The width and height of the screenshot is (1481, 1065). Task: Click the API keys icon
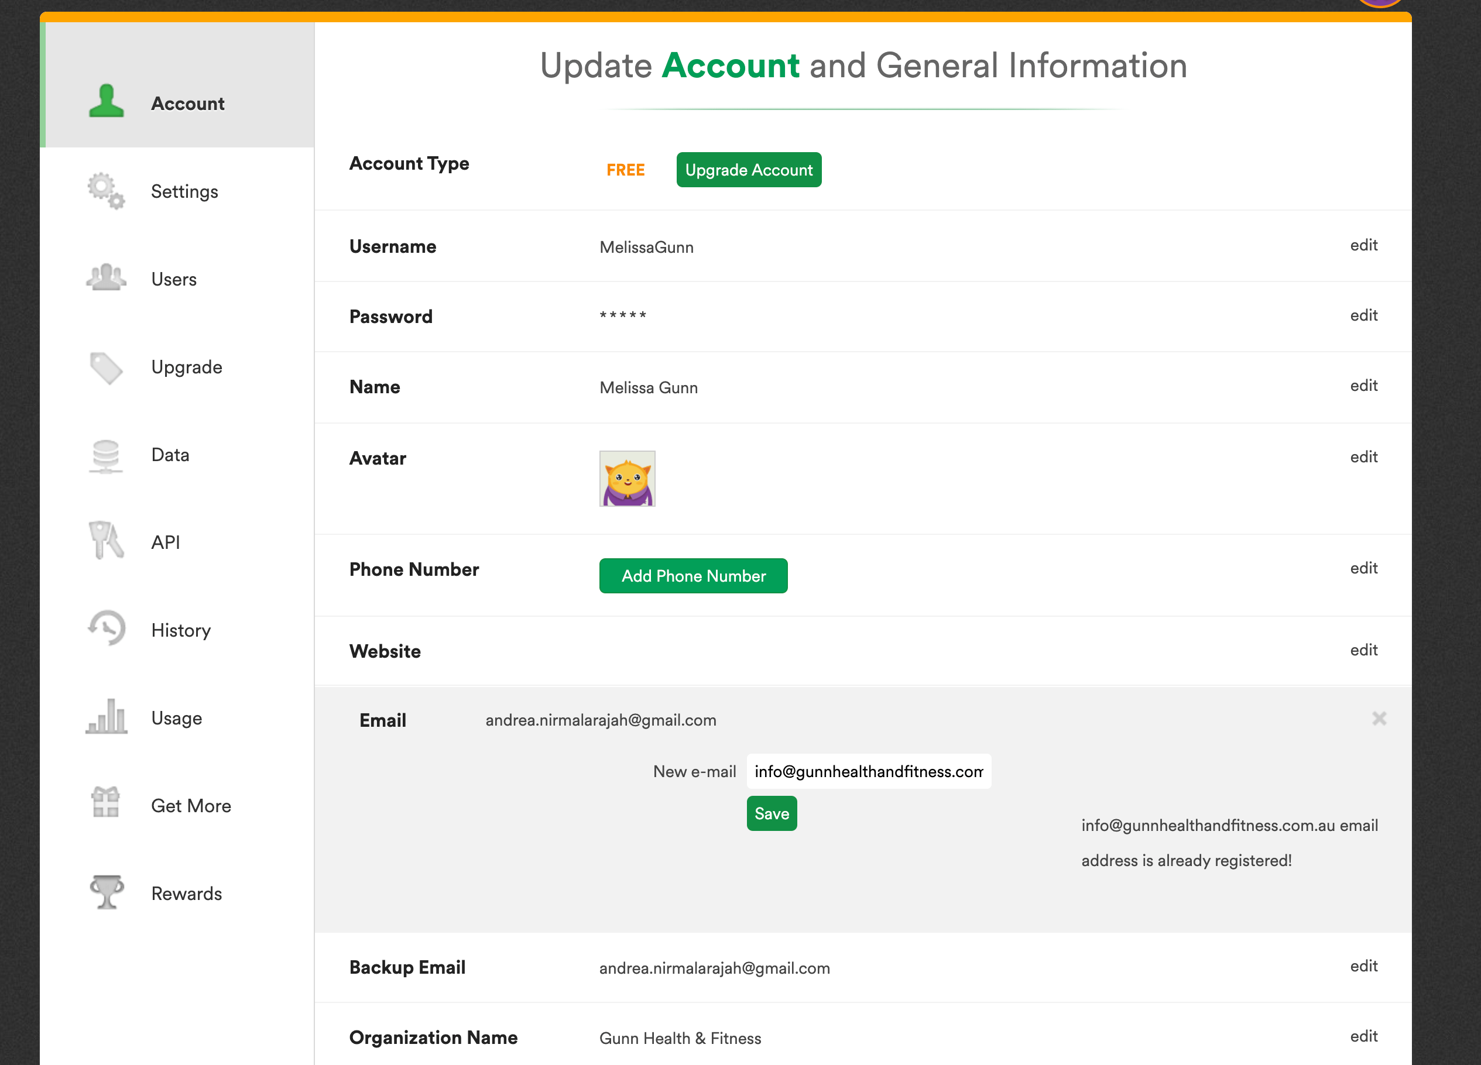(106, 541)
